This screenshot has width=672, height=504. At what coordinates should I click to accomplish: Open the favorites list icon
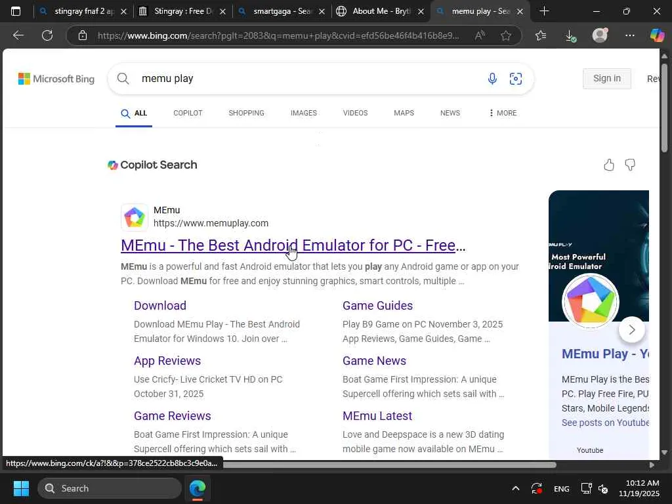[541, 35]
